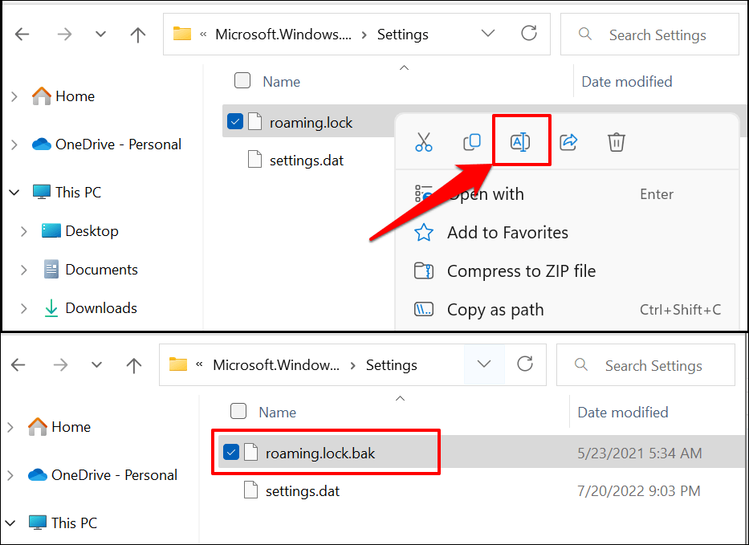Choose Compress to ZIP file
Viewport: 749px width, 545px height.
(x=521, y=271)
